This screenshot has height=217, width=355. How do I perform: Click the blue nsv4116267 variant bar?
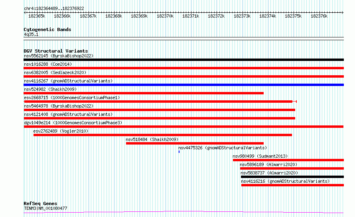tap(183, 85)
